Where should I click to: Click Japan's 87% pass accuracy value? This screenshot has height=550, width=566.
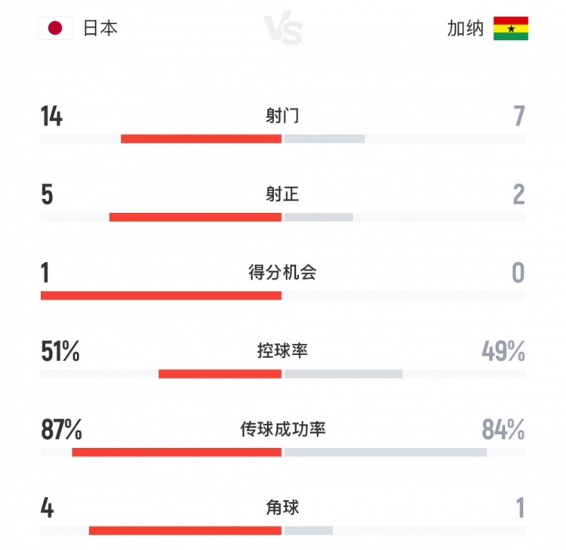click(x=61, y=429)
